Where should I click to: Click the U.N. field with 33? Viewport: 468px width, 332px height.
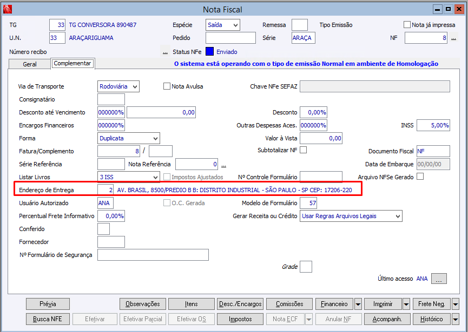(x=57, y=38)
